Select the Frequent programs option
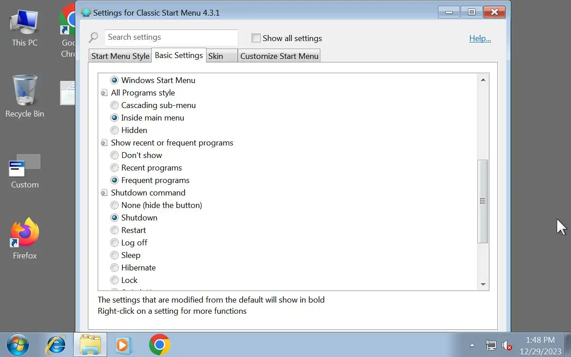 pyautogui.click(x=115, y=180)
